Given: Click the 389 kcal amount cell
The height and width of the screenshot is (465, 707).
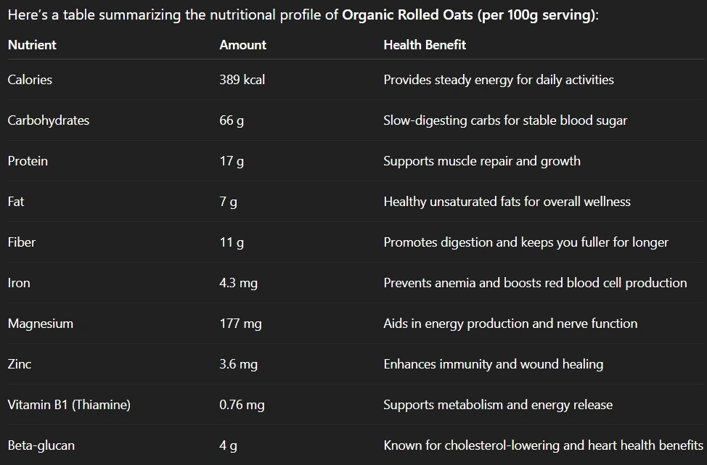Looking at the screenshot, I should coord(242,80).
